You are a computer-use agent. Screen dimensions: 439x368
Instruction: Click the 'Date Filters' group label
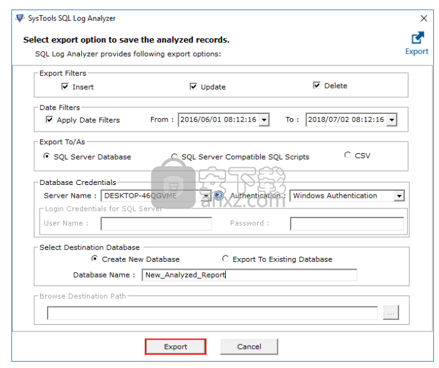tap(60, 107)
